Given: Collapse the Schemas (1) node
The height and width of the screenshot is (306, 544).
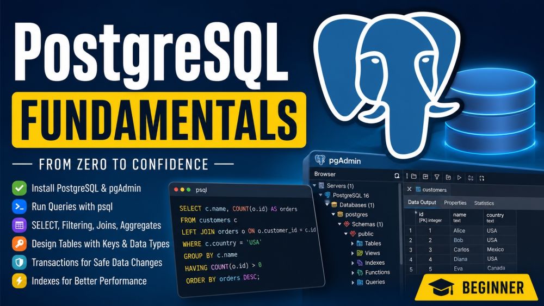Looking at the screenshot, I should click(339, 224).
